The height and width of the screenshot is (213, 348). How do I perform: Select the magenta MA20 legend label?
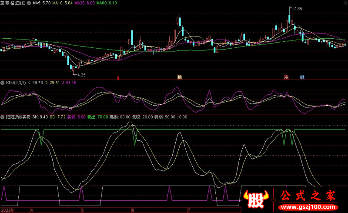85,3
